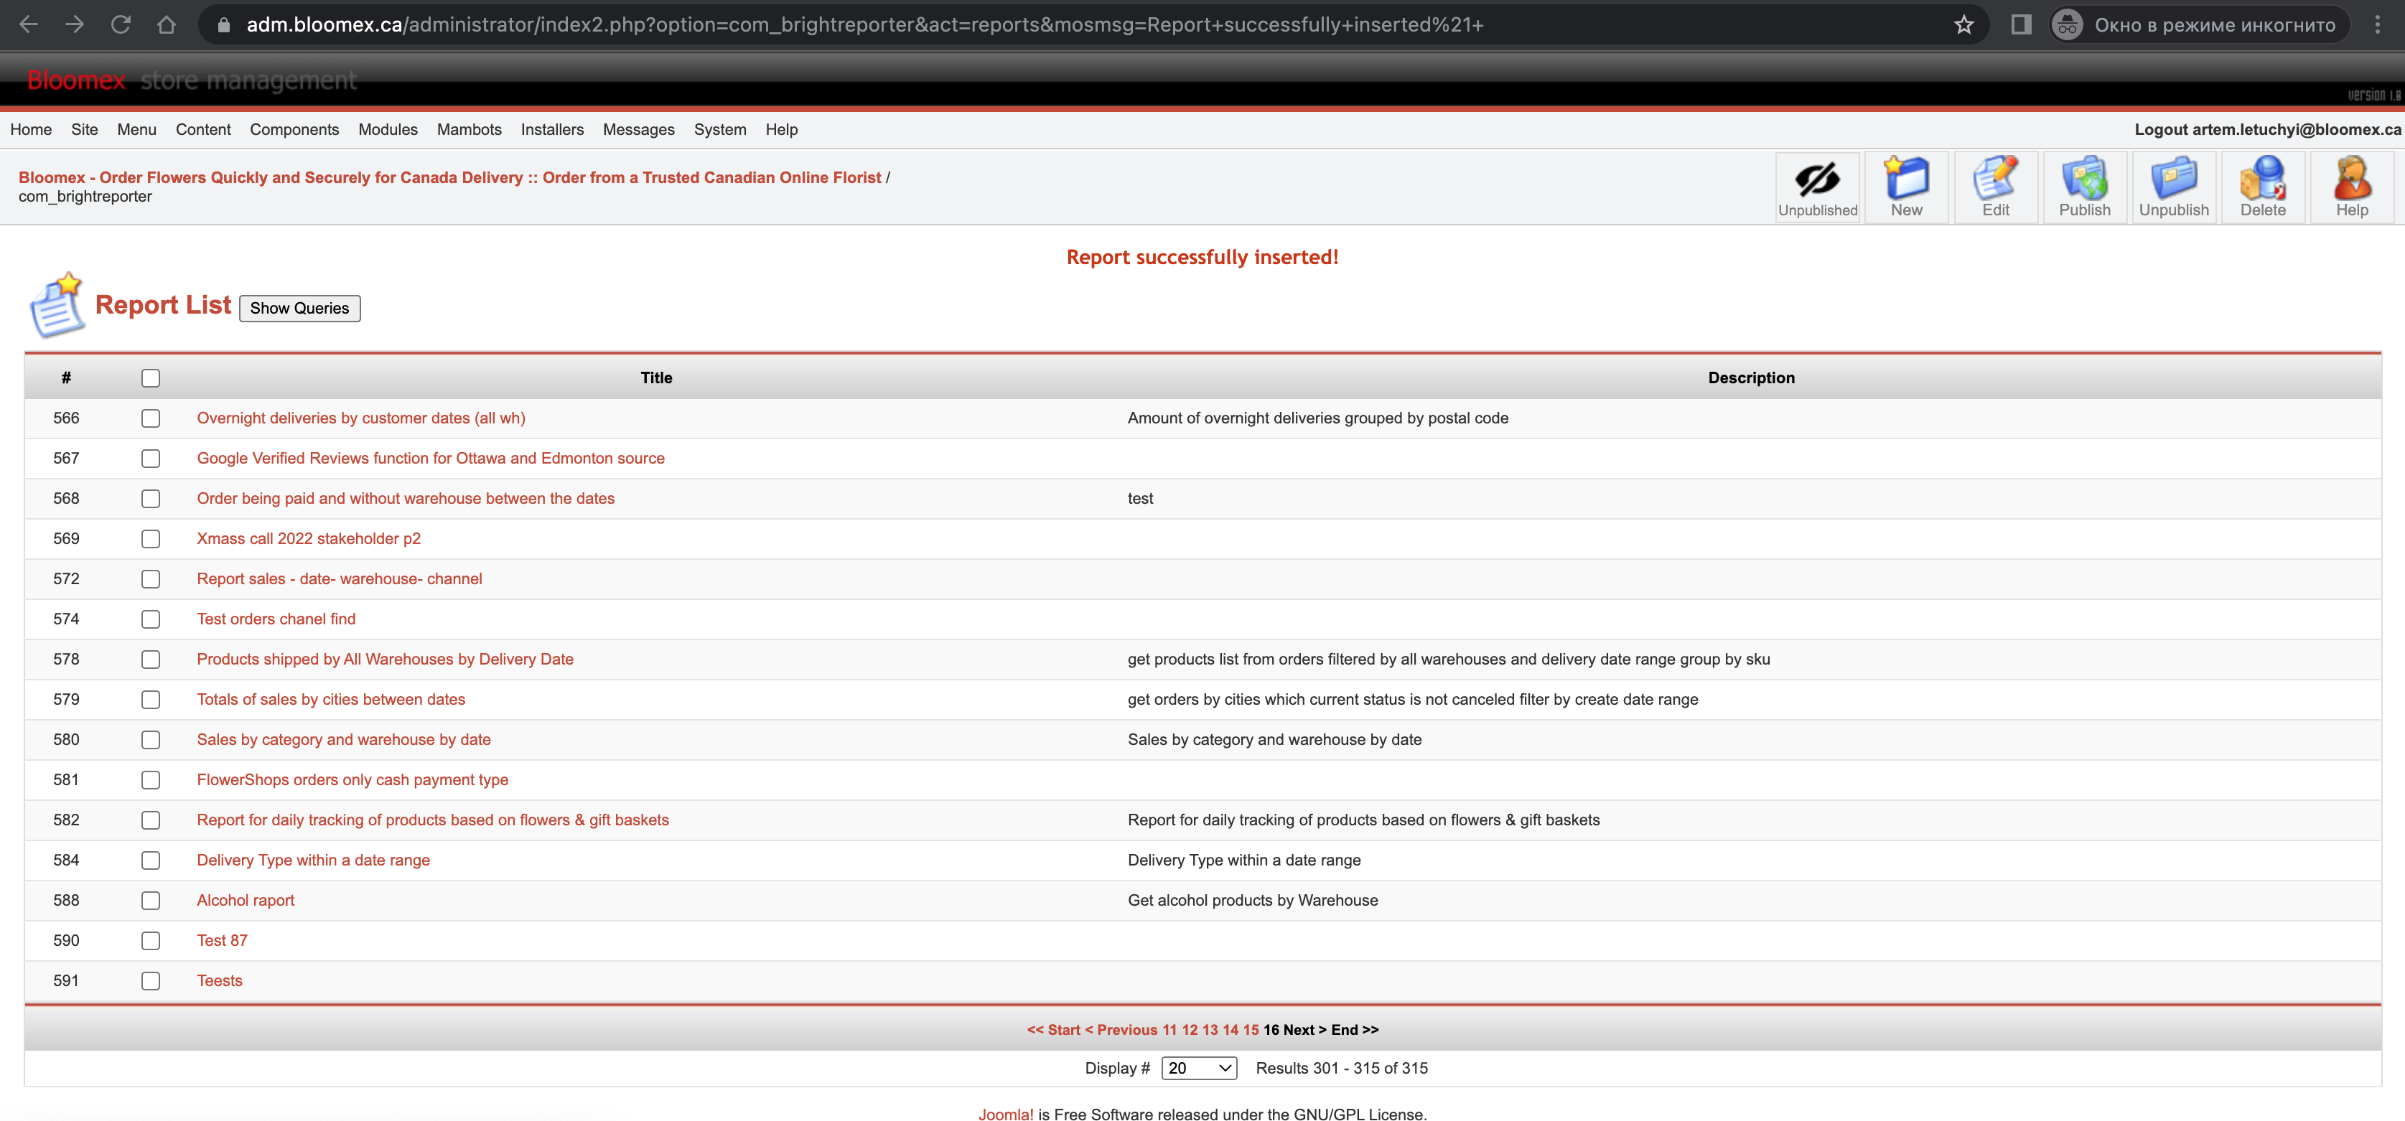Screen dimensions: 2405x1121
Task: Go to Previous page link
Action: [1121, 1030]
